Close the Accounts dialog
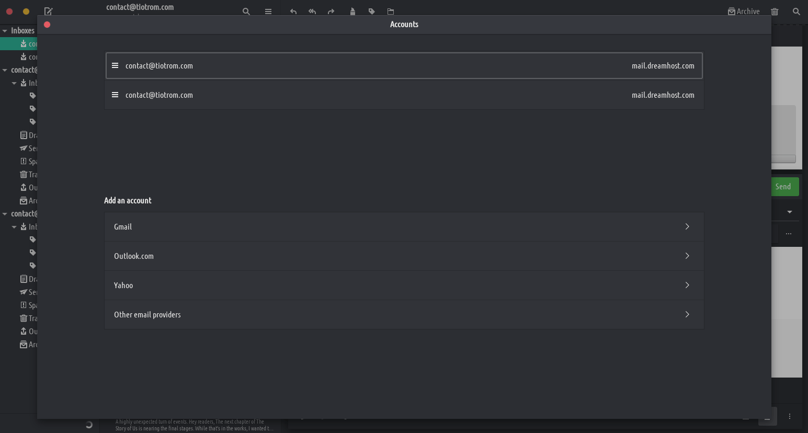 coord(47,25)
